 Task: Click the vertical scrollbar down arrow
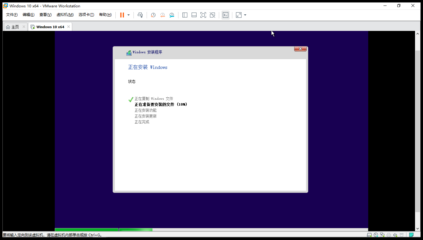[x=418, y=228]
